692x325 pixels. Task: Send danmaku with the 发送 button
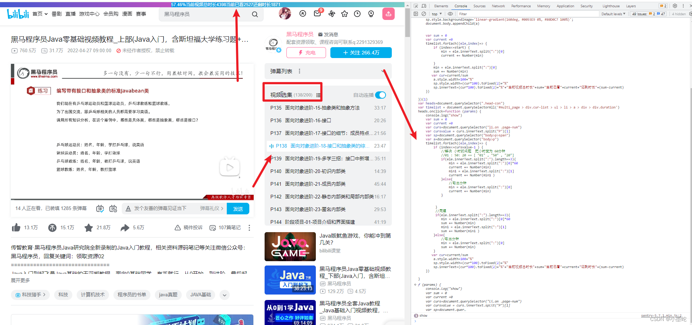coord(238,209)
